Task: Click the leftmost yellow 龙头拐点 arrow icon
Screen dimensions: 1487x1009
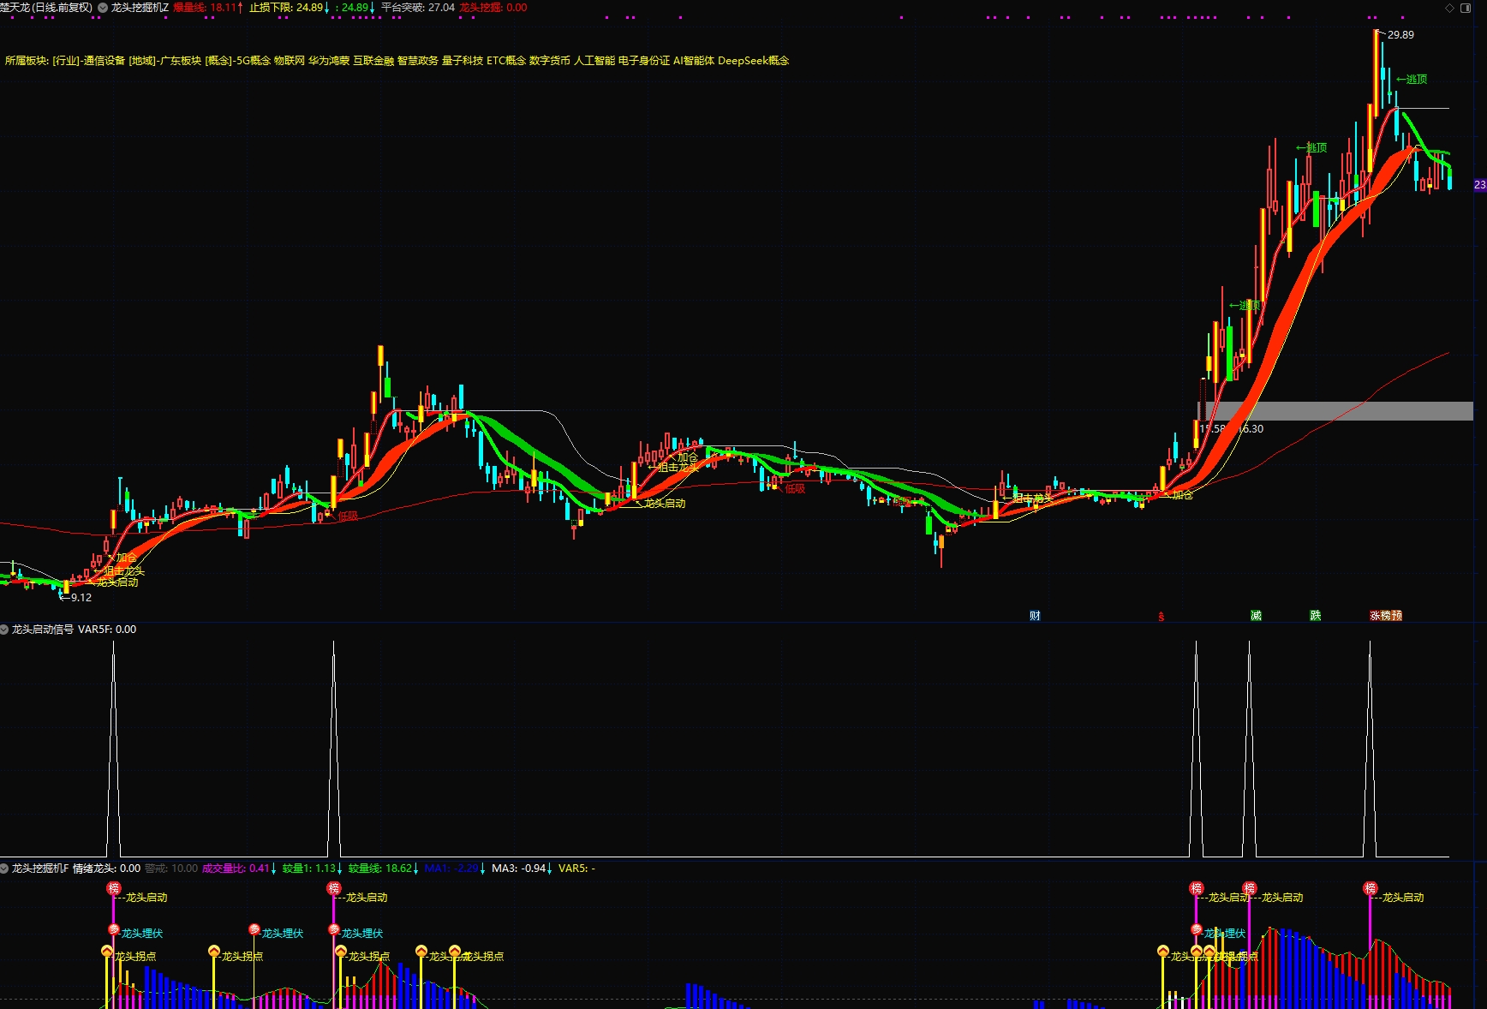Action: (x=107, y=952)
